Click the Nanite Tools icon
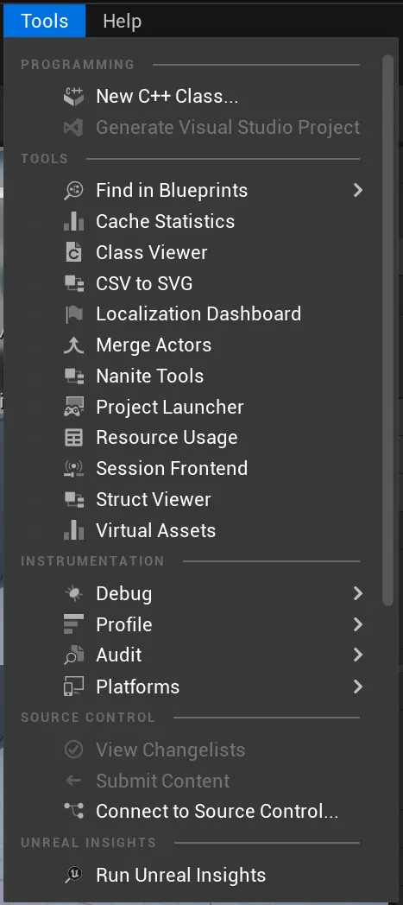The width and height of the screenshot is (403, 905). (x=74, y=377)
